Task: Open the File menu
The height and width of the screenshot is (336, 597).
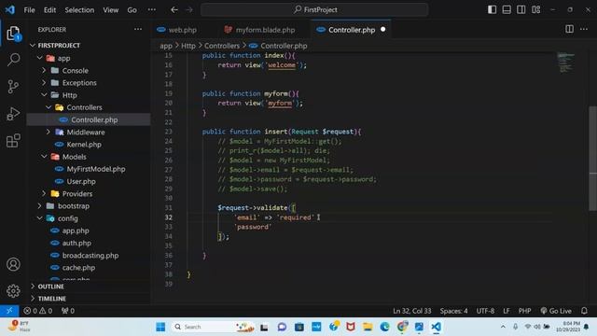Action: 29,10
